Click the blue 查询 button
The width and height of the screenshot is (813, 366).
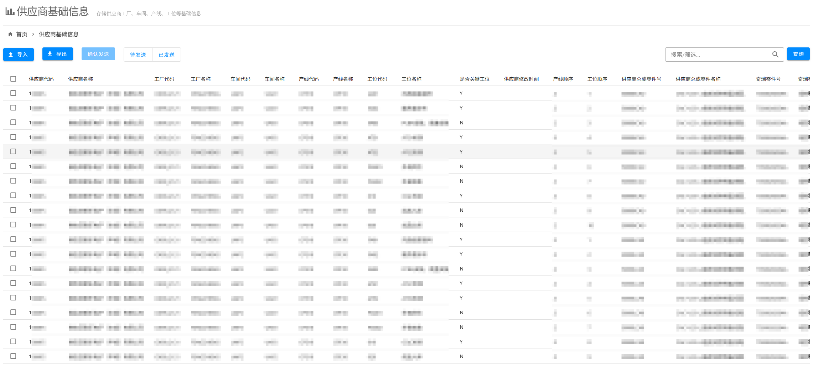pyautogui.click(x=798, y=54)
